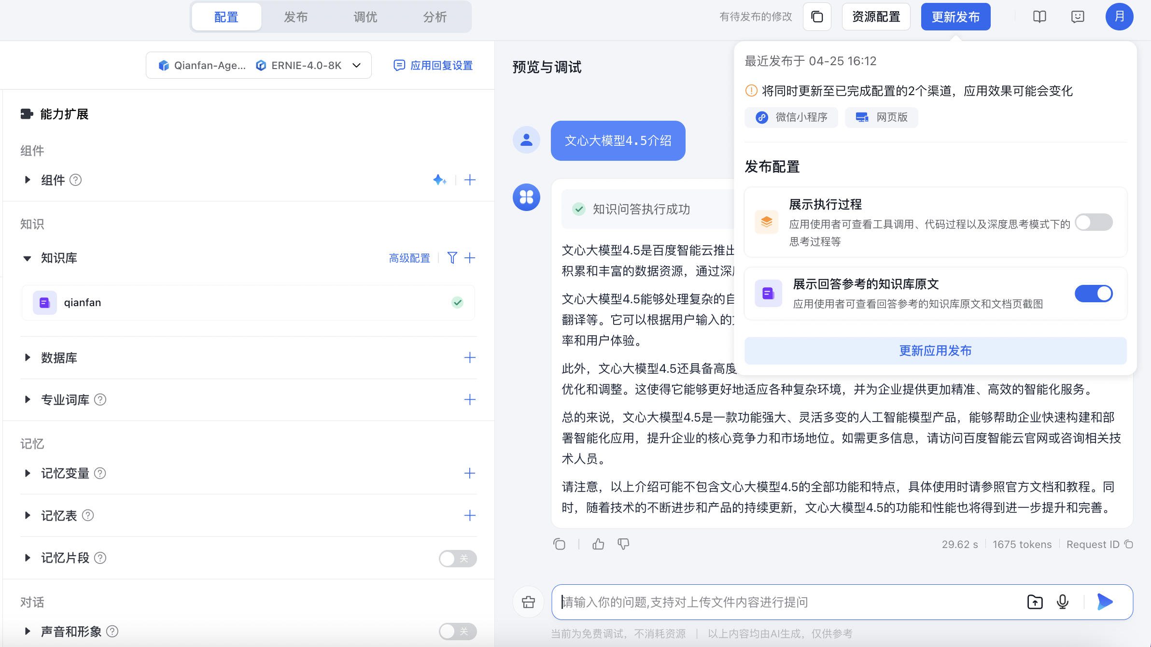Like the response with thumbs up
The image size is (1151, 647).
(598, 544)
